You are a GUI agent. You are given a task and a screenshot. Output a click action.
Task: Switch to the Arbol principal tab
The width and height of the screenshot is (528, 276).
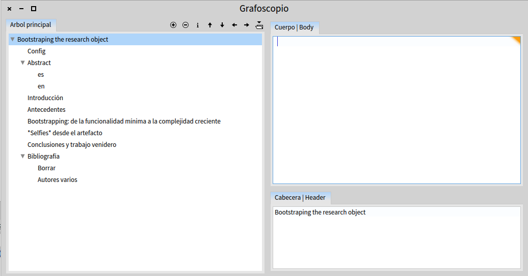click(31, 25)
